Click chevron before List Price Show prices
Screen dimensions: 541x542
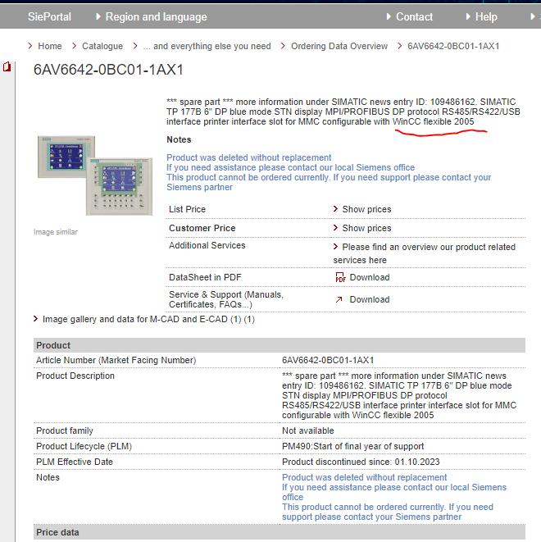pyautogui.click(x=335, y=209)
